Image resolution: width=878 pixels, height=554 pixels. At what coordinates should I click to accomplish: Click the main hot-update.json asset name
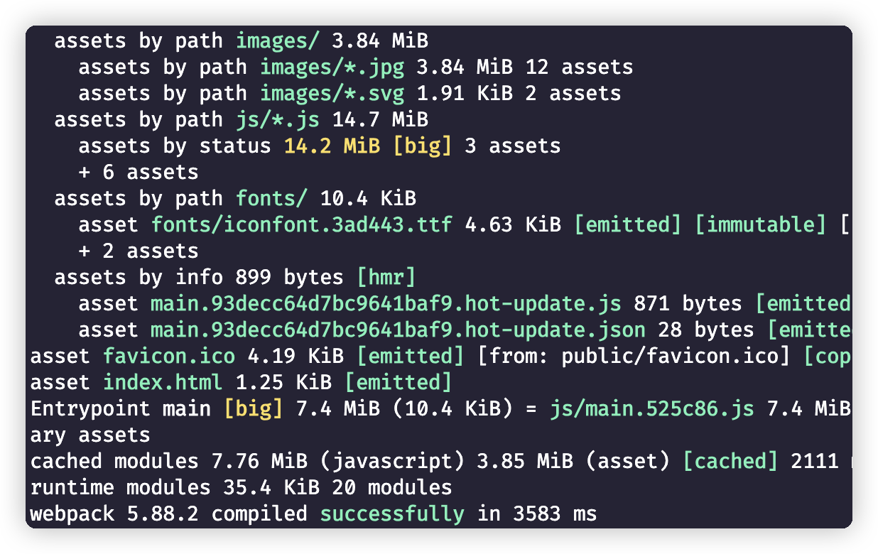click(398, 330)
